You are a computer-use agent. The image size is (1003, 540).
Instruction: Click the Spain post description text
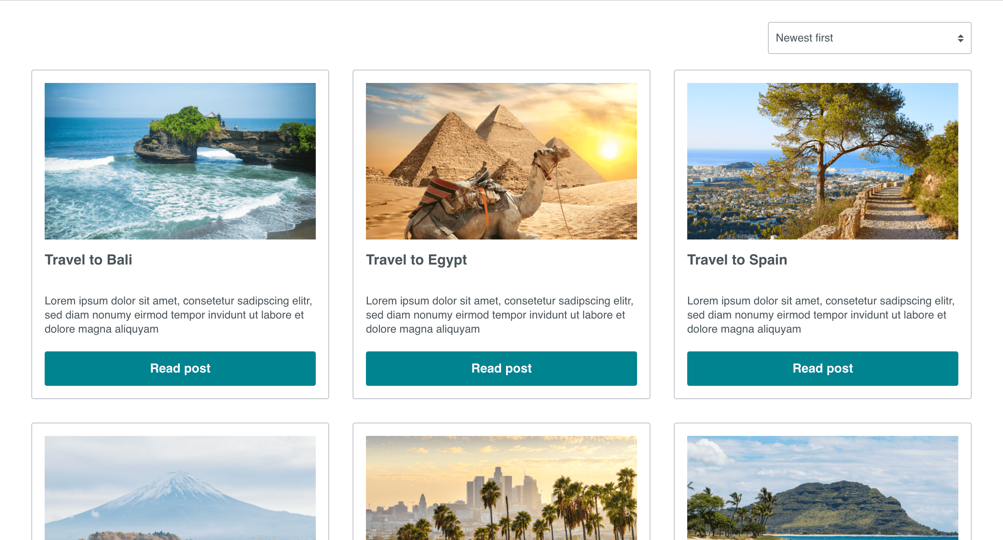[821, 315]
